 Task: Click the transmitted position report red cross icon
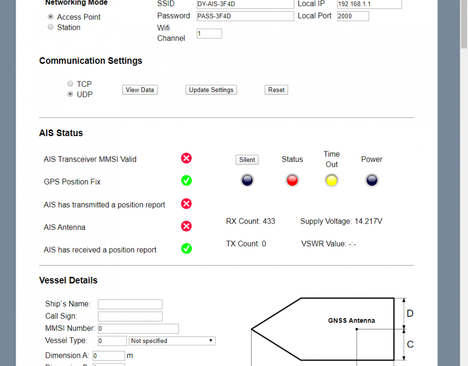pyautogui.click(x=186, y=204)
